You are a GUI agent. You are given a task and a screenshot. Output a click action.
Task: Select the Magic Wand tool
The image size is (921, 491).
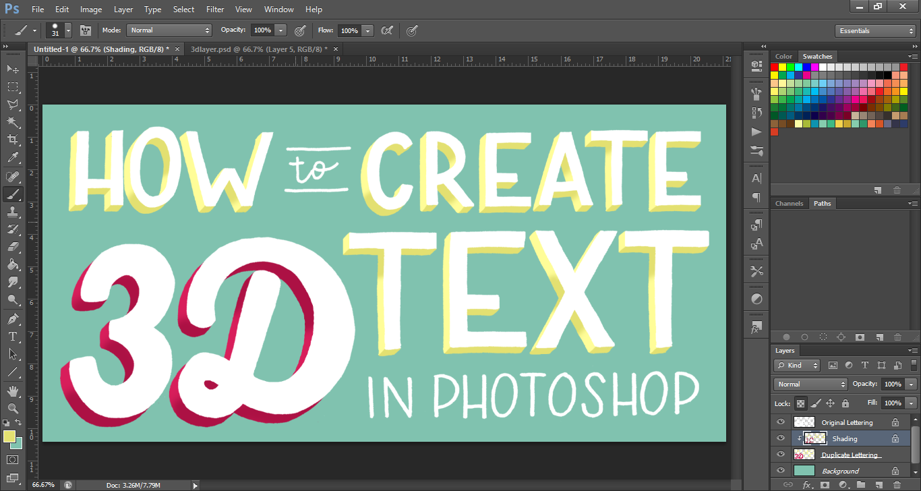coord(12,122)
